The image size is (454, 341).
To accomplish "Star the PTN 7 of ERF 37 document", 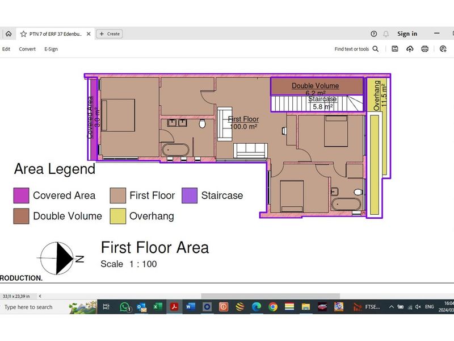I will tap(23, 34).
